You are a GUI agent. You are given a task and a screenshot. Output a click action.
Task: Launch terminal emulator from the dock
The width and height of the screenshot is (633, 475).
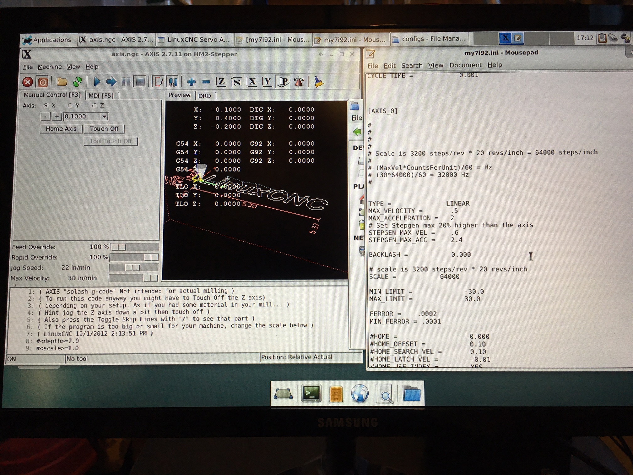click(x=311, y=393)
